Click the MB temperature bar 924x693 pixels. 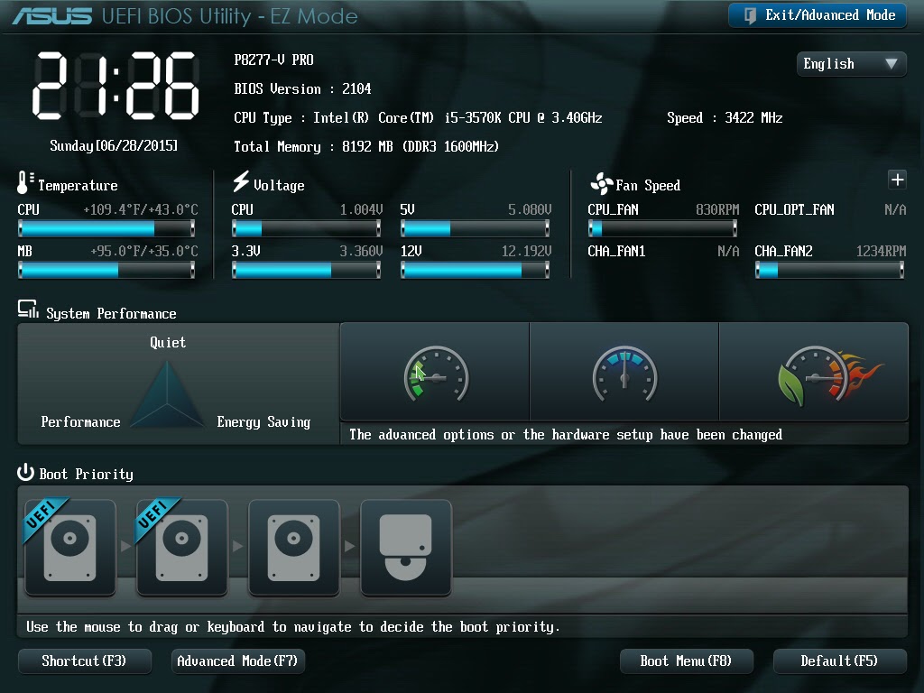coord(106,270)
